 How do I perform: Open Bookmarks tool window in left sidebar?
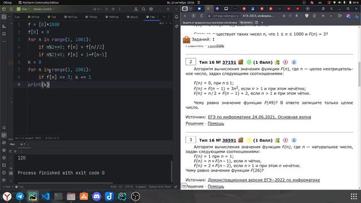pyautogui.click(x=4, y=34)
